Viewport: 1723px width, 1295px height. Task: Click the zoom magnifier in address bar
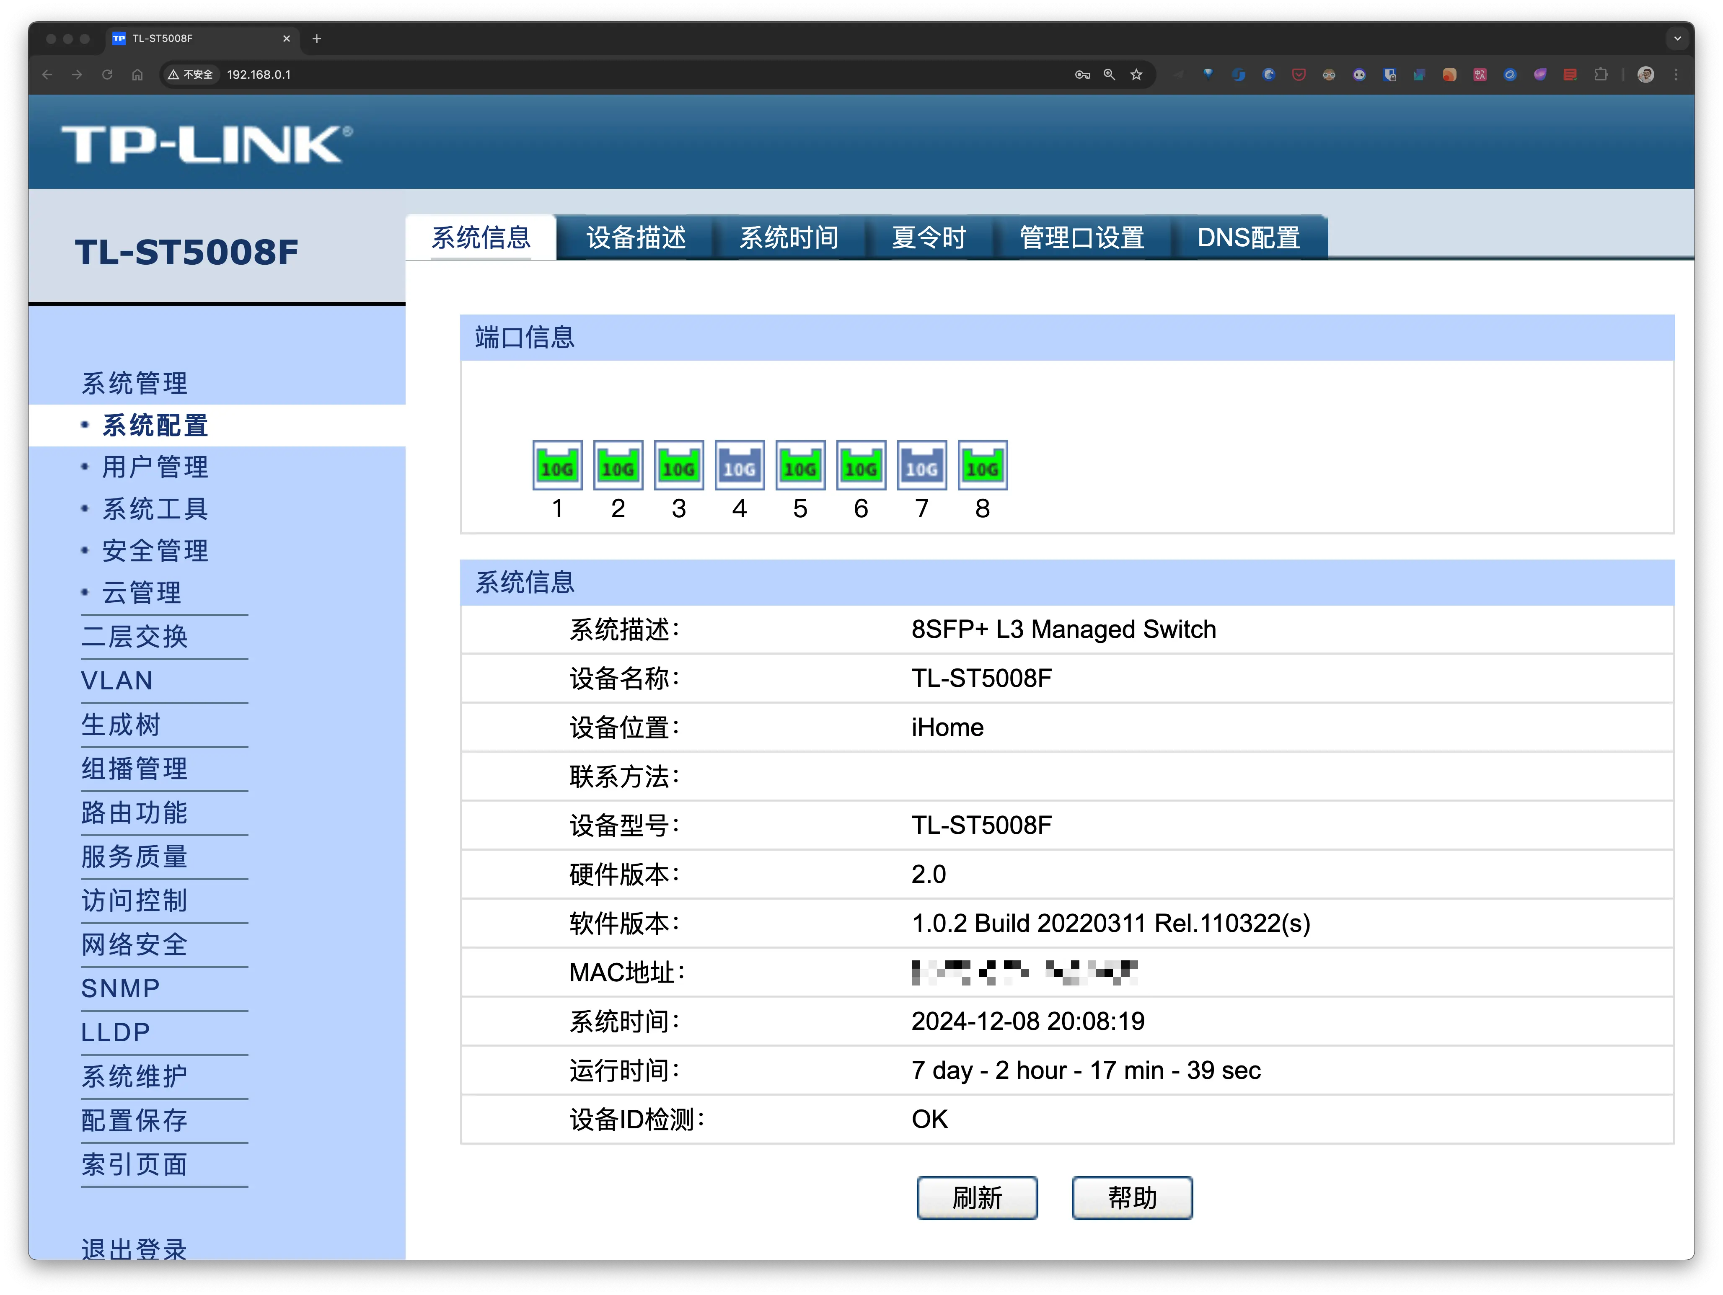[1109, 75]
